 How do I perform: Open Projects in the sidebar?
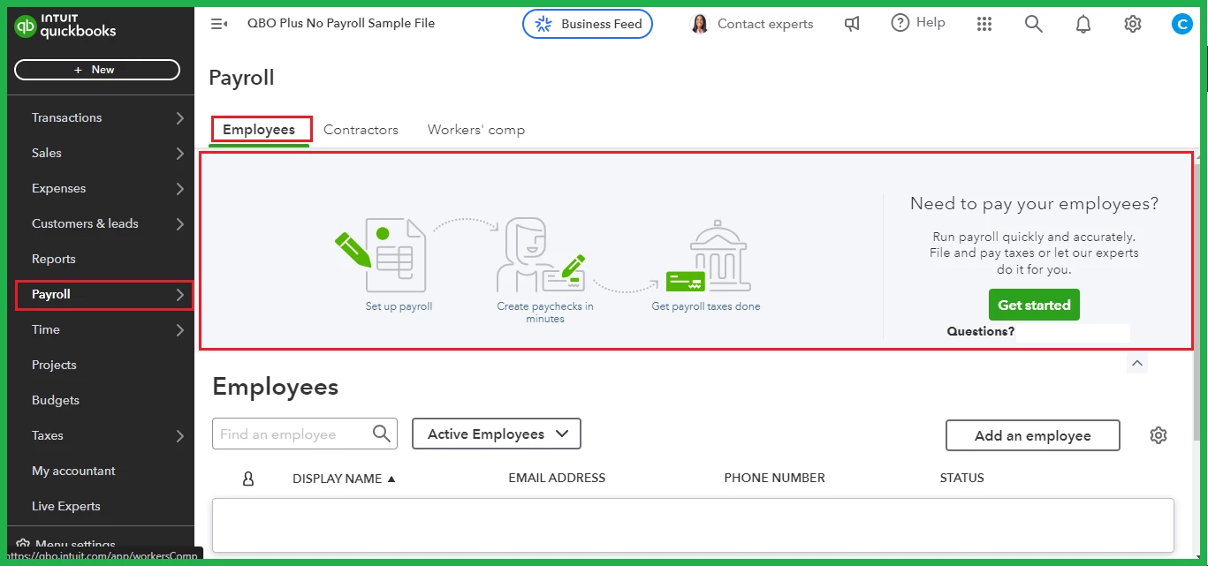[54, 365]
